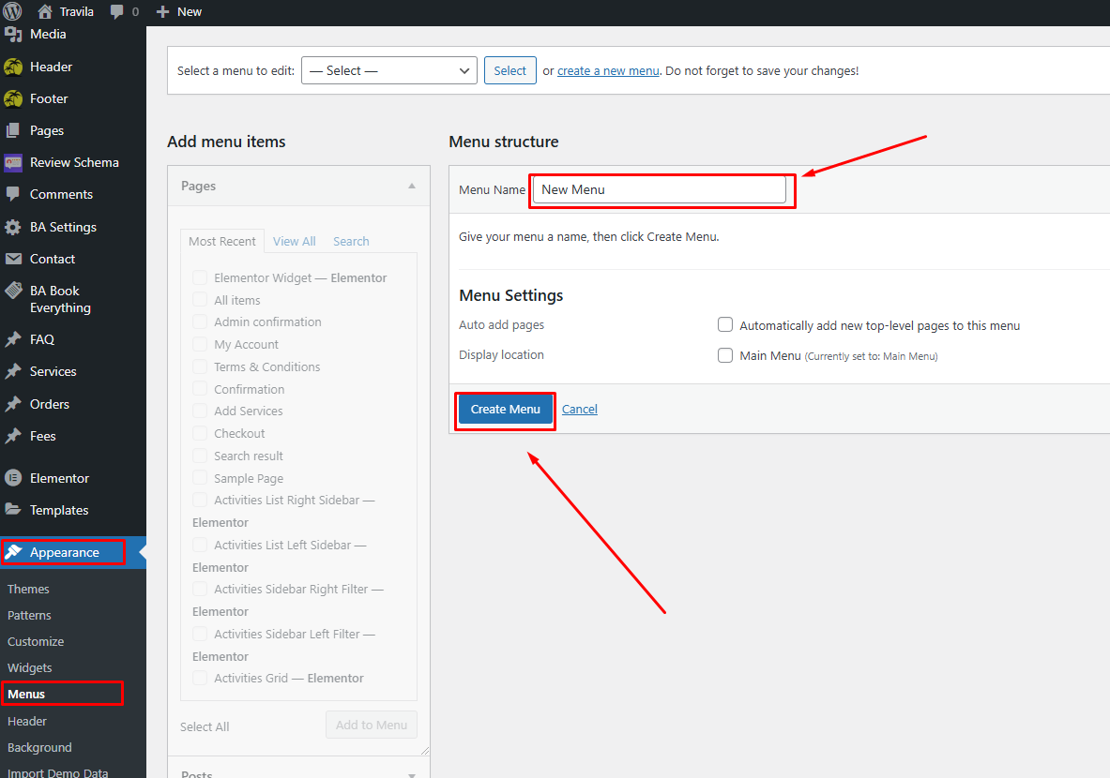Click the WordPress logo icon
The width and height of the screenshot is (1110, 778).
pos(13,11)
